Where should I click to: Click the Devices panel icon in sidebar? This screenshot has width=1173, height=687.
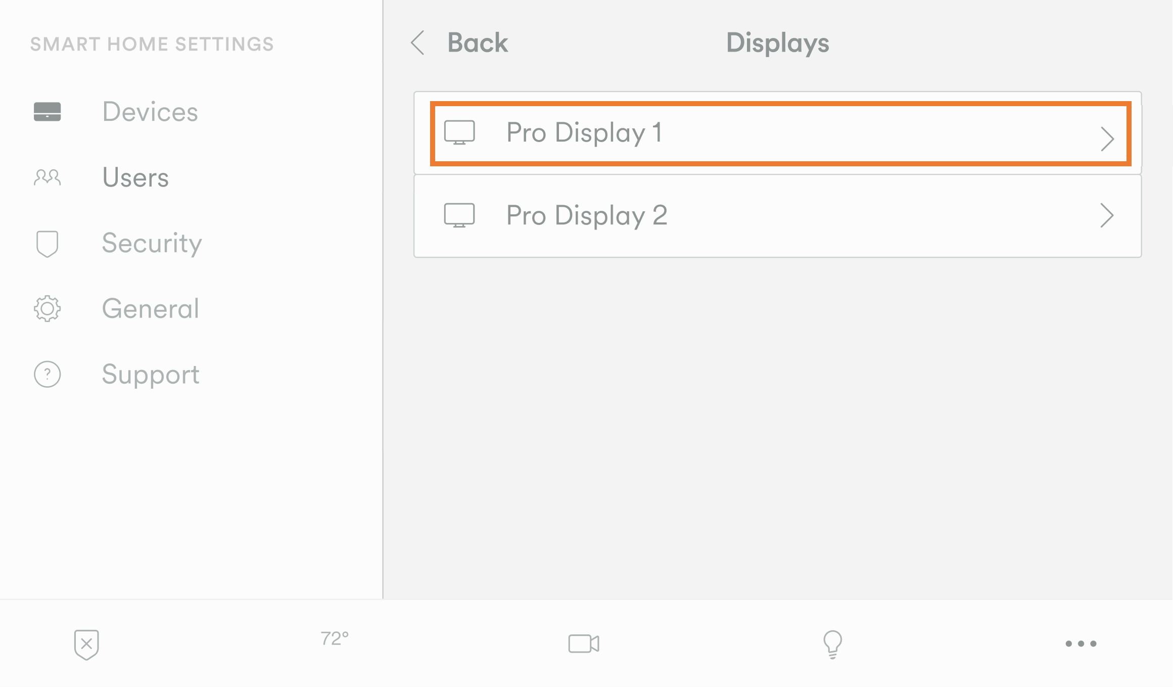click(x=47, y=112)
